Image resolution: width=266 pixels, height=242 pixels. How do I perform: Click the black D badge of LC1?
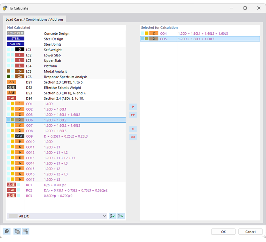20,50
